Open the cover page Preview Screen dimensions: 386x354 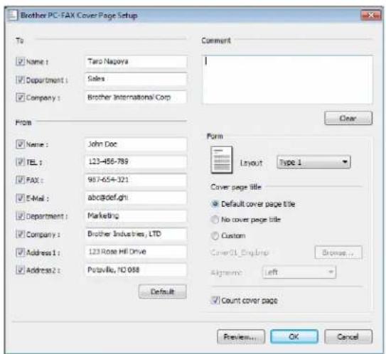[241, 336]
